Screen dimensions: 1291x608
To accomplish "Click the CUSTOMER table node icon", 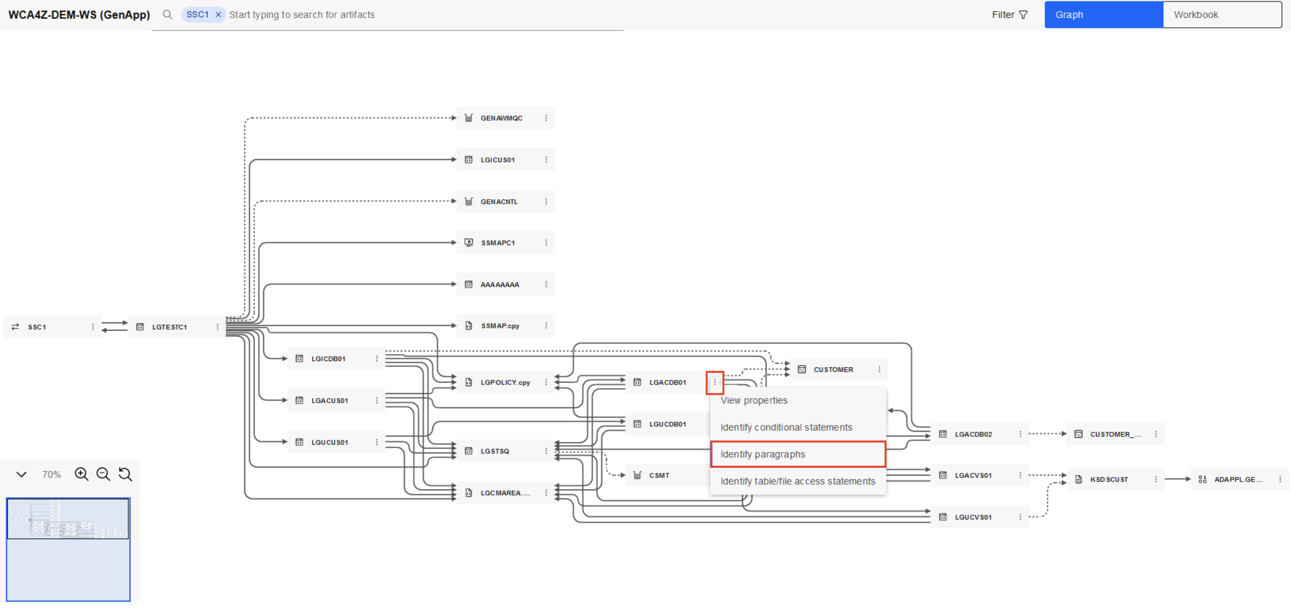I will coord(802,369).
